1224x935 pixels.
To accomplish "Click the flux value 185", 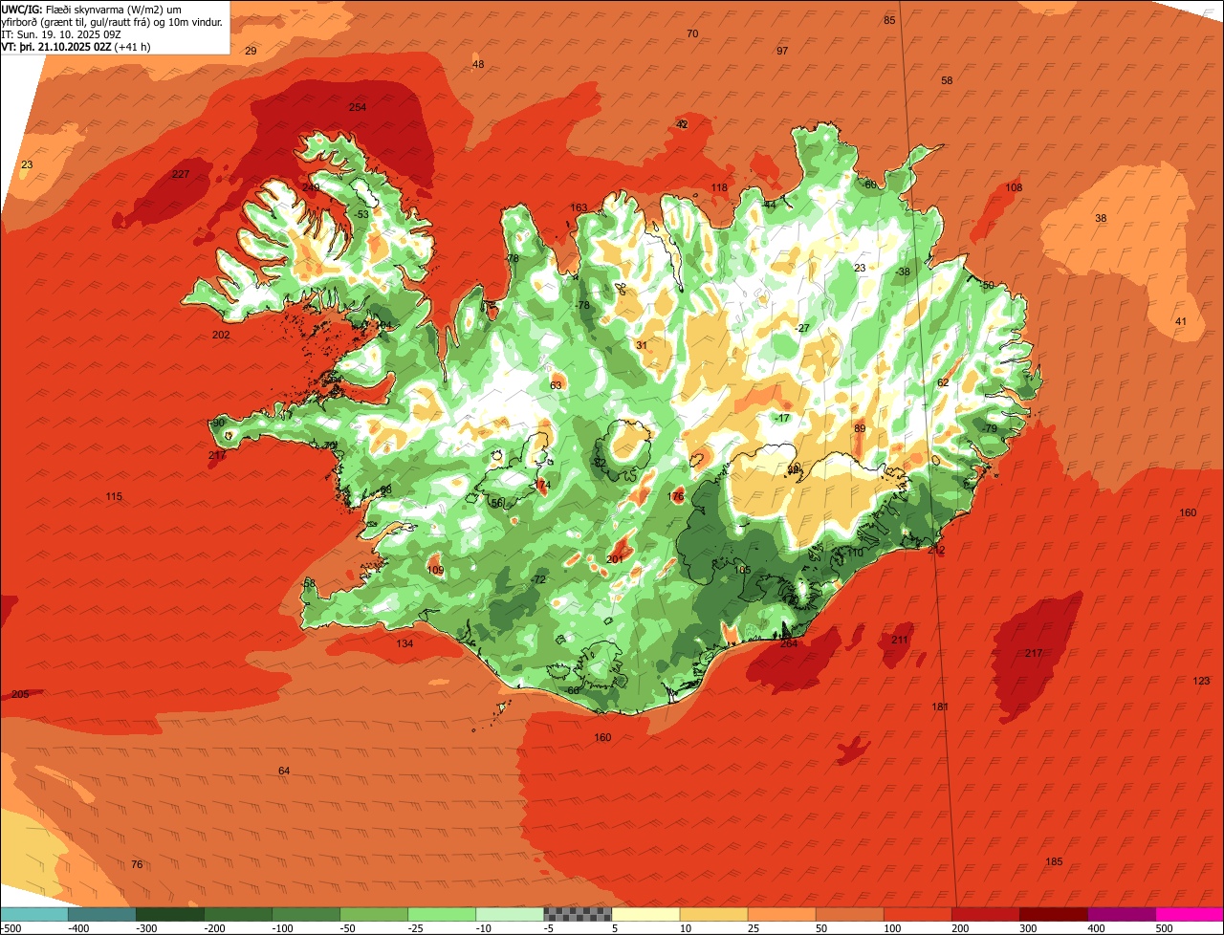I will (x=1054, y=861).
